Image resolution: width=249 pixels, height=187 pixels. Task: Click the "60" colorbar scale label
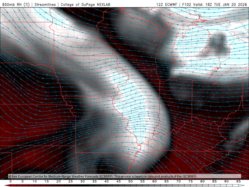[154, 181]
